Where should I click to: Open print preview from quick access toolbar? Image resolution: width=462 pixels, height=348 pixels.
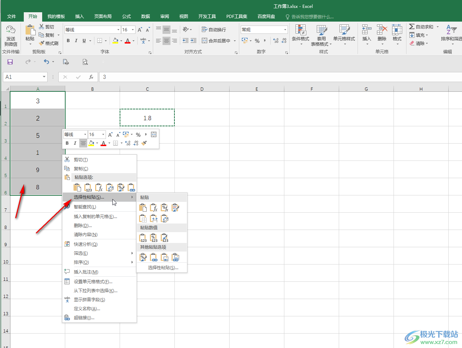coord(85,62)
